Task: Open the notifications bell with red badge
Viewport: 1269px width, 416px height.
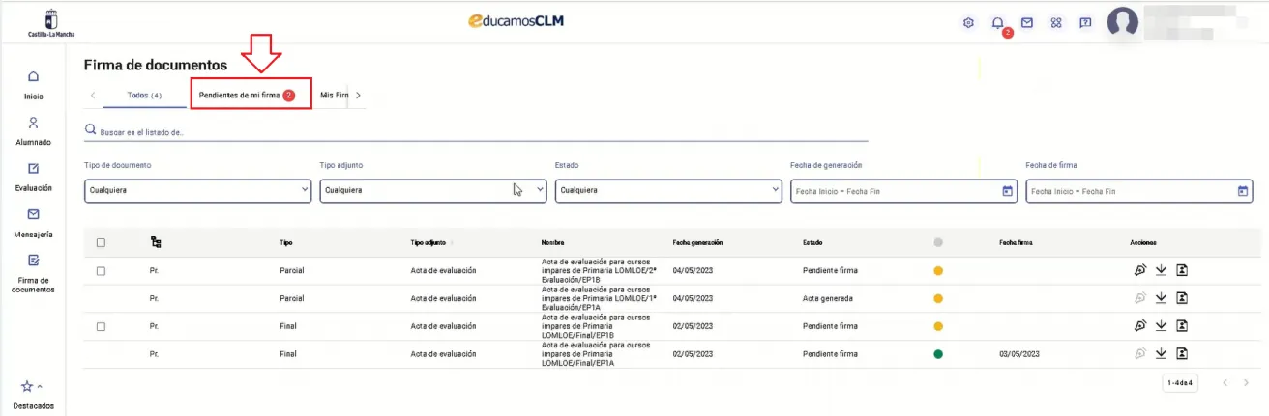Action: coord(998,22)
